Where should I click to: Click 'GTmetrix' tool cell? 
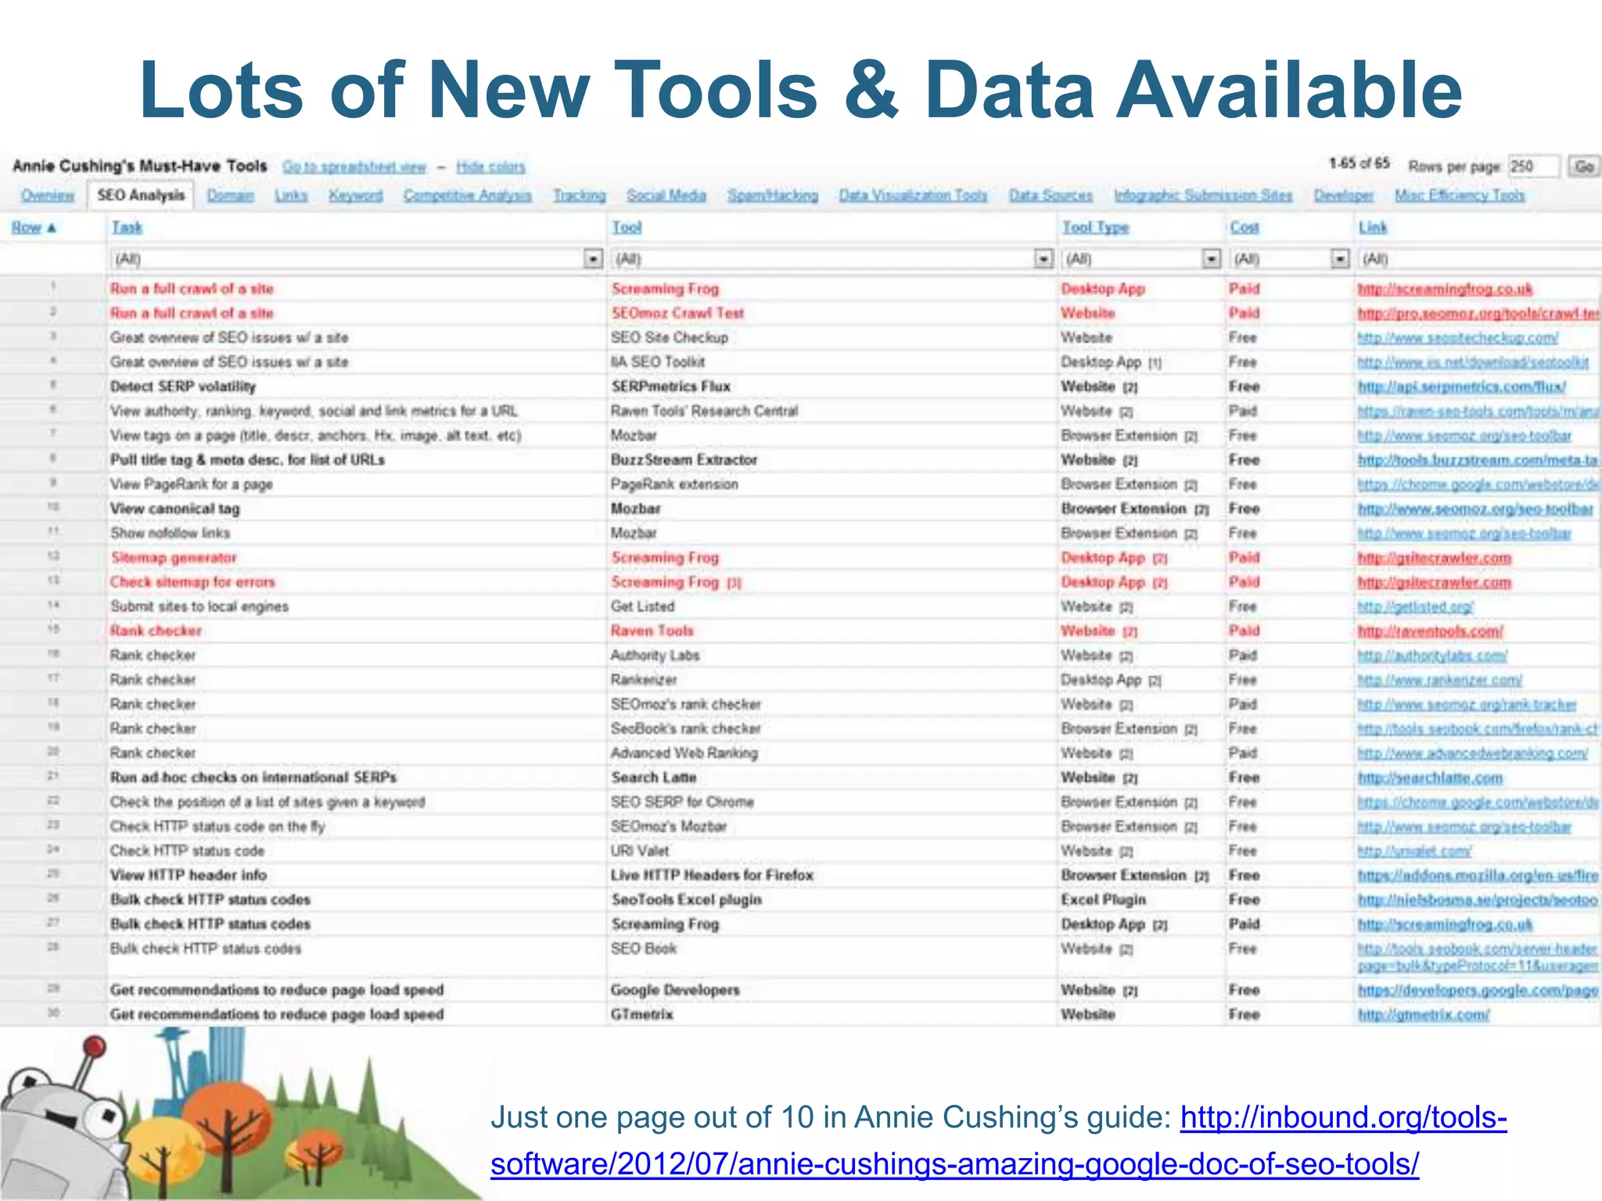[x=642, y=1015]
